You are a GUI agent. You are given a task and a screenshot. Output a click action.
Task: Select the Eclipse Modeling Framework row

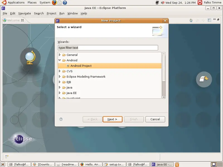click(110, 77)
